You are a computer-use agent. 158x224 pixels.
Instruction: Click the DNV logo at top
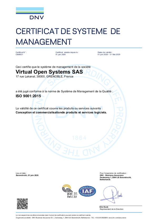[30, 13]
